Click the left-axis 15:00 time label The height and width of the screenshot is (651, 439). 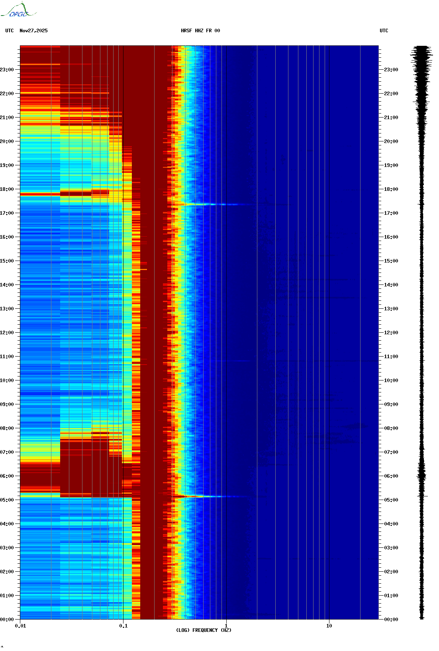coord(7,261)
